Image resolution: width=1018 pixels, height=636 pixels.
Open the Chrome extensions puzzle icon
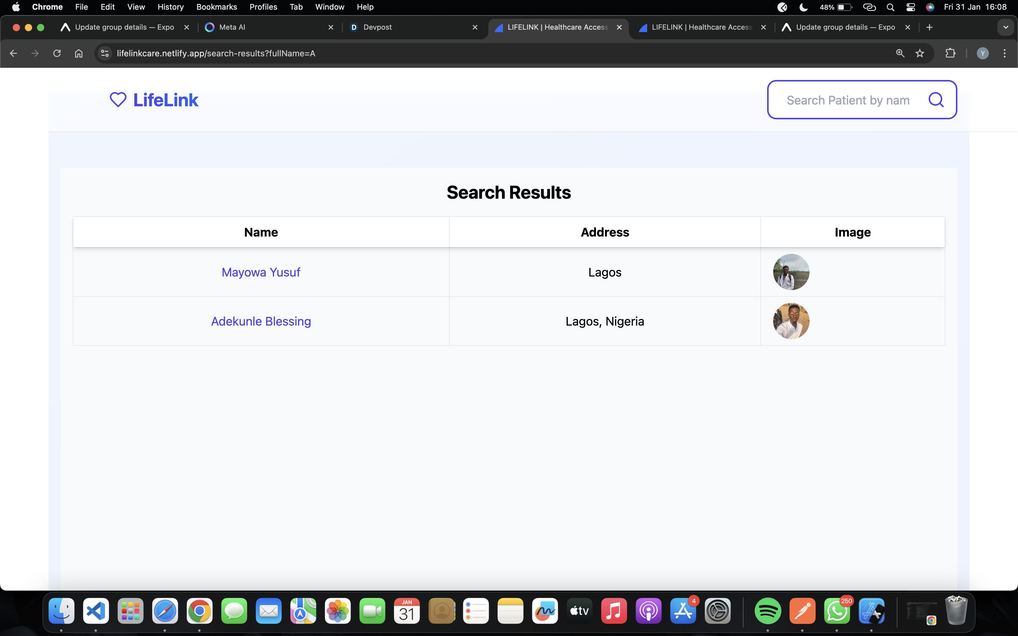click(950, 53)
